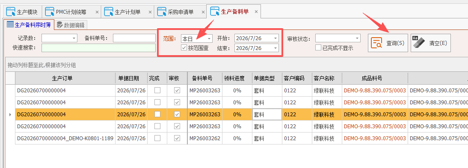Image resolution: width=468 pixels, height=168 pixels.
Task: Tick 完成 checkbox for the MP26003262 row
Action: [157, 138]
